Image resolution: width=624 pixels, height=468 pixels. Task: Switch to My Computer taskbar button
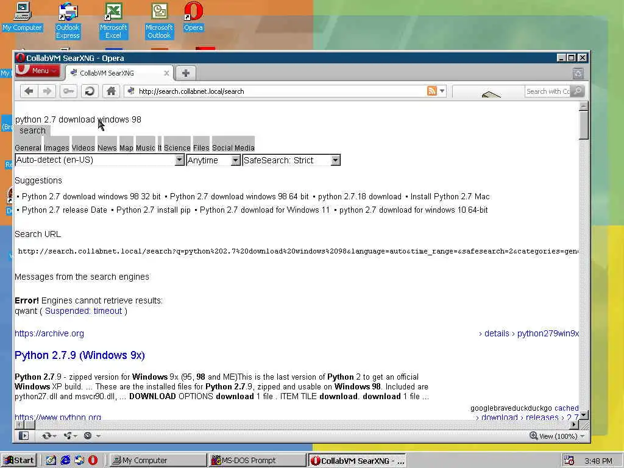click(x=158, y=461)
